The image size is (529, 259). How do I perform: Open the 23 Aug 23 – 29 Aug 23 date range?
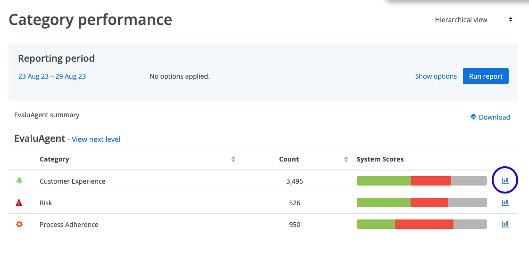click(x=52, y=76)
